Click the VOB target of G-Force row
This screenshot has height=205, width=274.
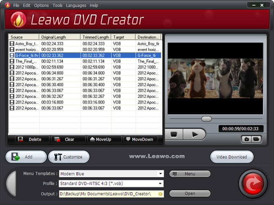(117, 55)
